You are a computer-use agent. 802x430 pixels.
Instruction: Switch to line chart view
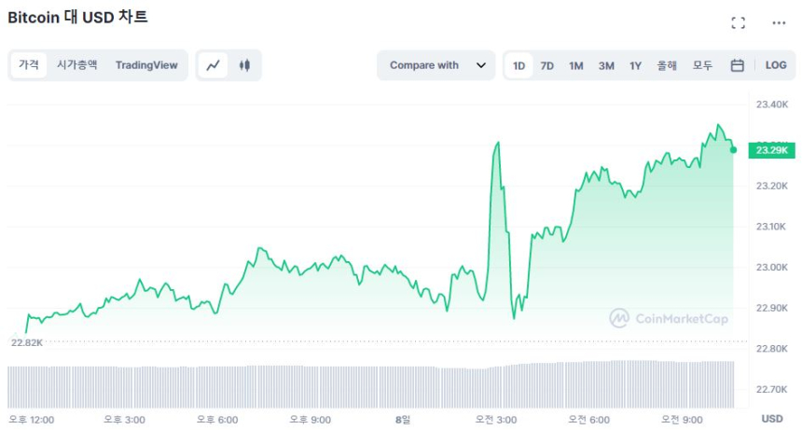(x=214, y=65)
